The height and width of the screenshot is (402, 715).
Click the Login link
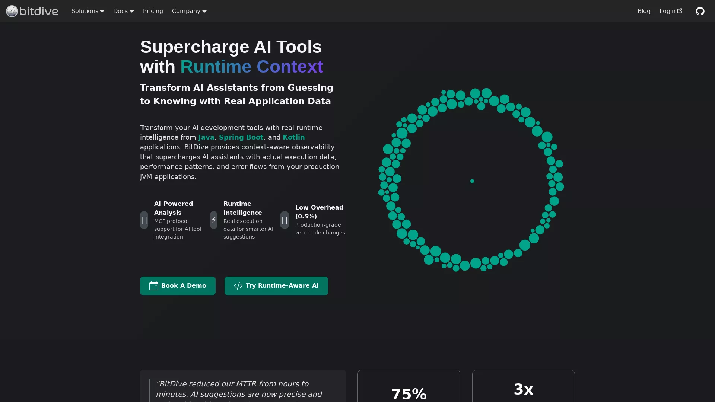click(x=668, y=11)
